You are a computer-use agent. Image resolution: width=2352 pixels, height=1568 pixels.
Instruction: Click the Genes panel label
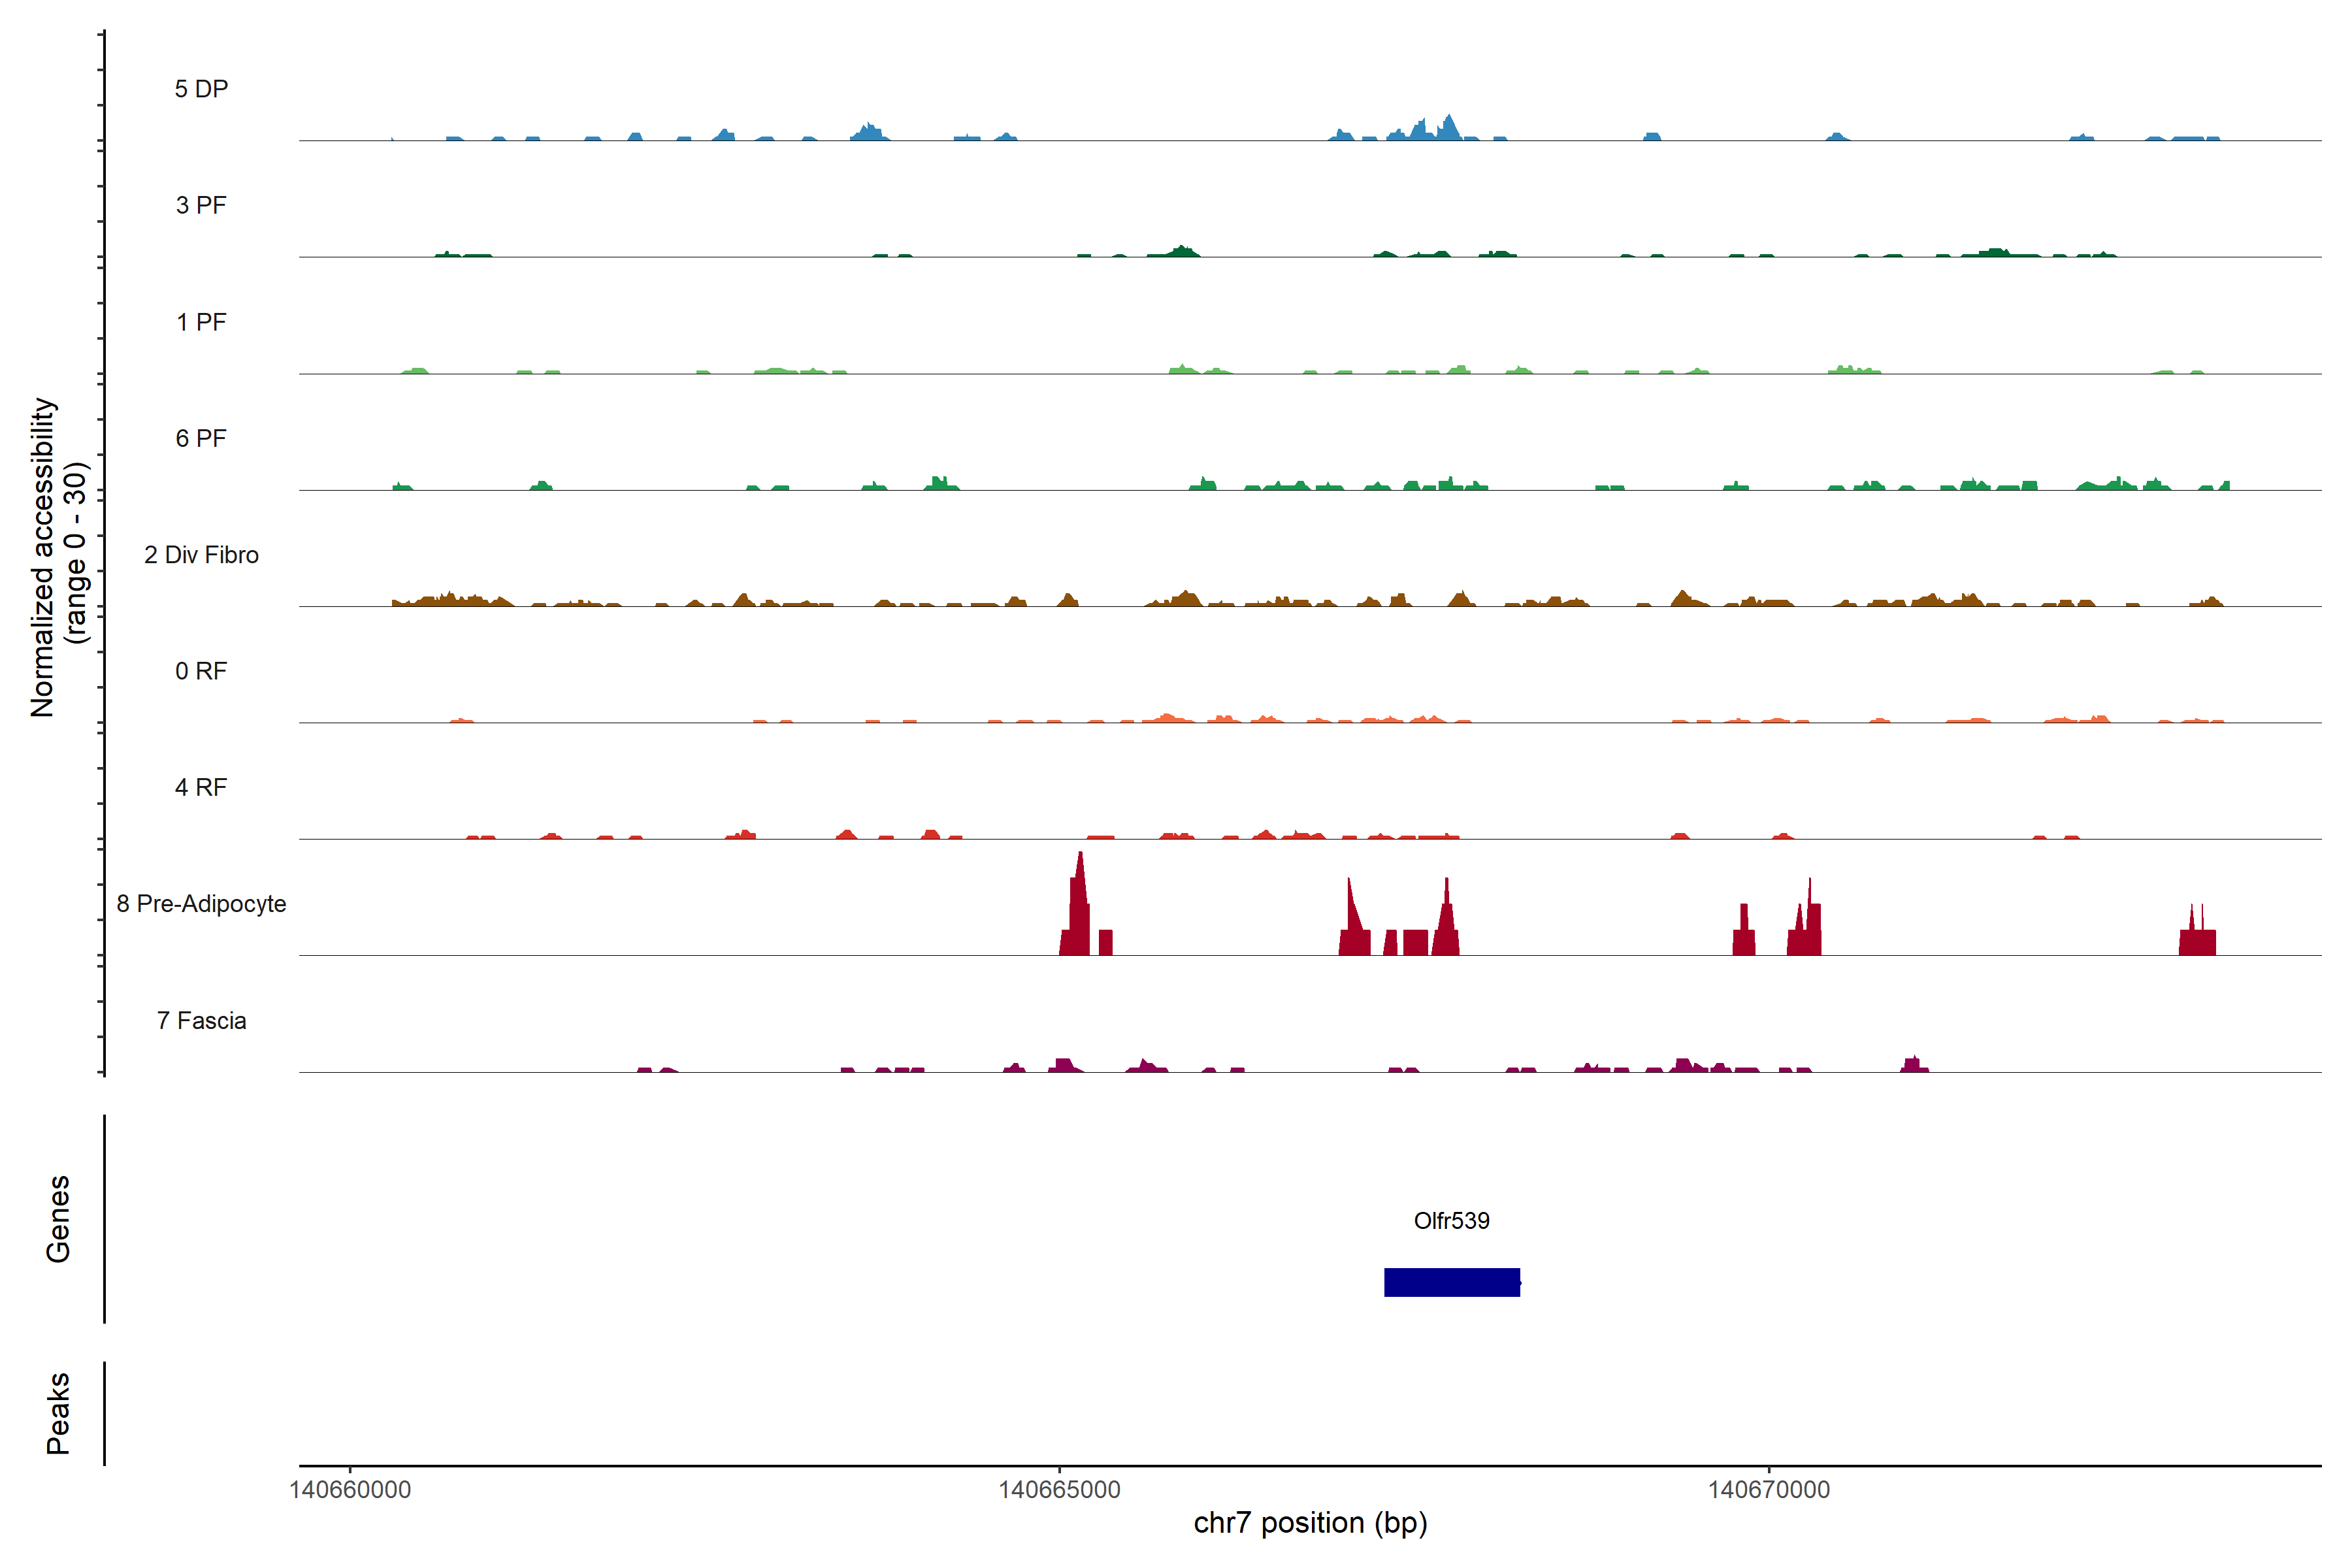pyautogui.click(x=58, y=1219)
